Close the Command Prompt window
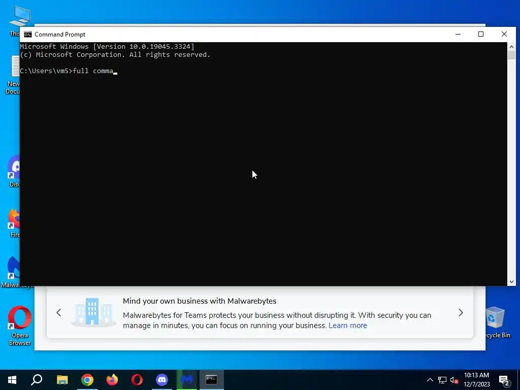Viewport: 520px width, 390px height. pyautogui.click(x=504, y=34)
